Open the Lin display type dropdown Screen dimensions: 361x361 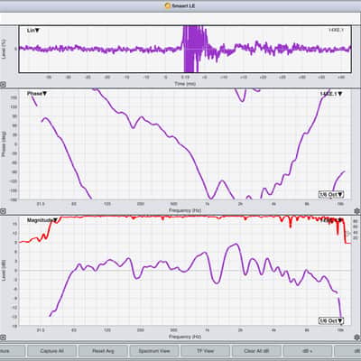coord(33,31)
